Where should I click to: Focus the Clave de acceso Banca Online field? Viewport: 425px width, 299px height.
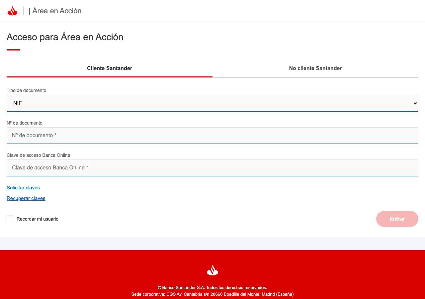tap(212, 168)
